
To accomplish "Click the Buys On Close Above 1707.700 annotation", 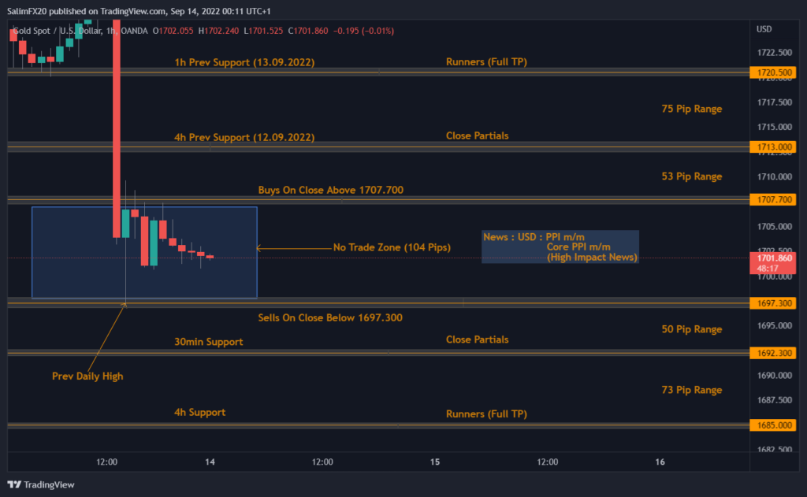I will click(x=330, y=190).
